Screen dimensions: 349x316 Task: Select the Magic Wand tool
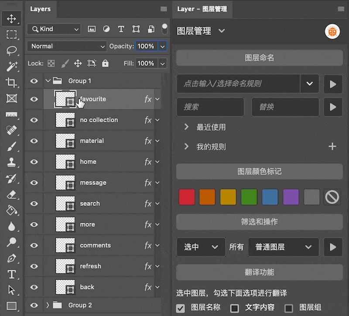pyautogui.click(x=11, y=67)
